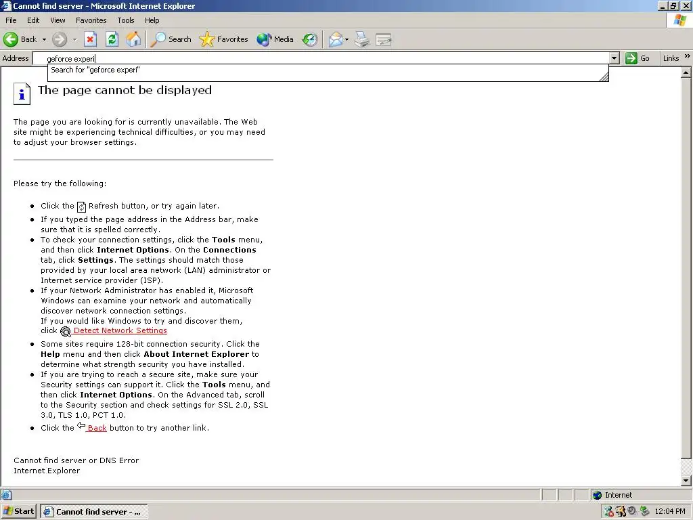Open the Help menu
The width and height of the screenshot is (693, 520).
tap(152, 20)
